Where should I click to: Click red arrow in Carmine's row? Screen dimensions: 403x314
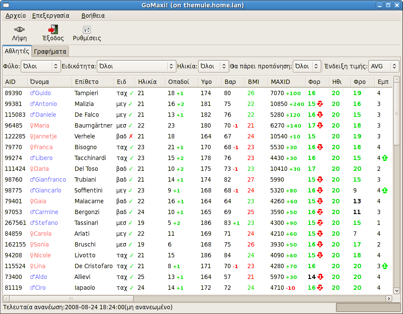(x=320, y=212)
